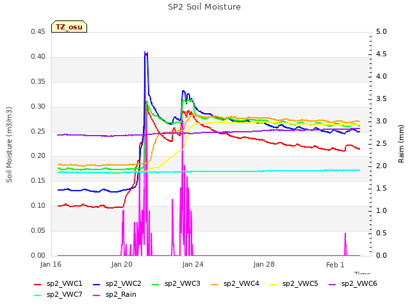Click the 2.5 right axis value

pyautogui.click(x=382, y=143)
